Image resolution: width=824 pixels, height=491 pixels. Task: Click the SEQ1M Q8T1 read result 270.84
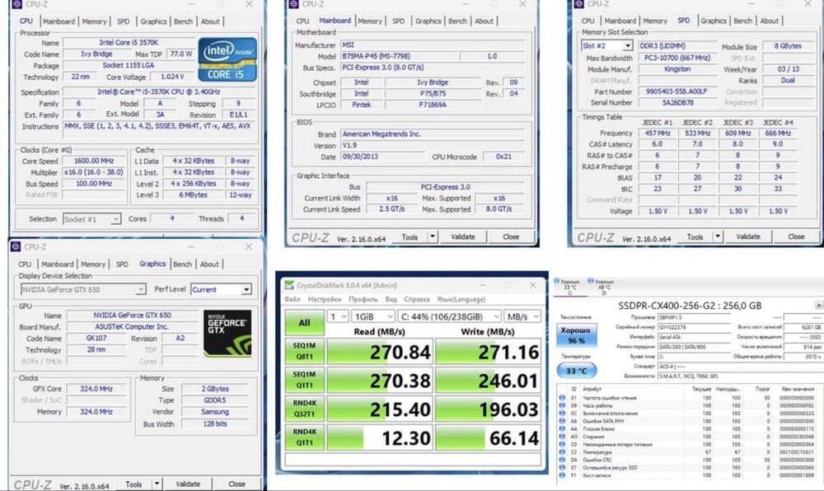click(x=379, y=352)
